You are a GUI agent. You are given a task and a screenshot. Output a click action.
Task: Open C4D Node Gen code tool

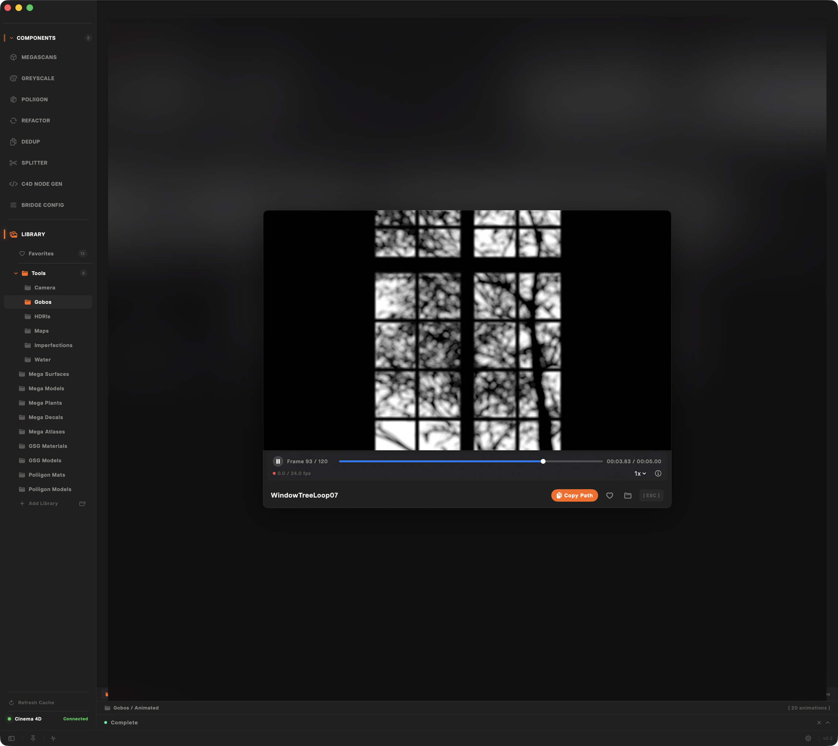point(41,184)
